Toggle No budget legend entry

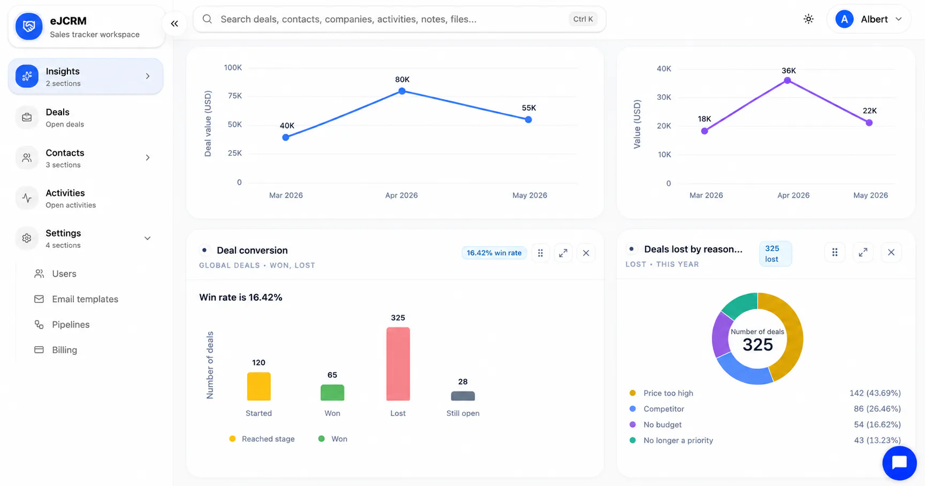pos(656,425)
